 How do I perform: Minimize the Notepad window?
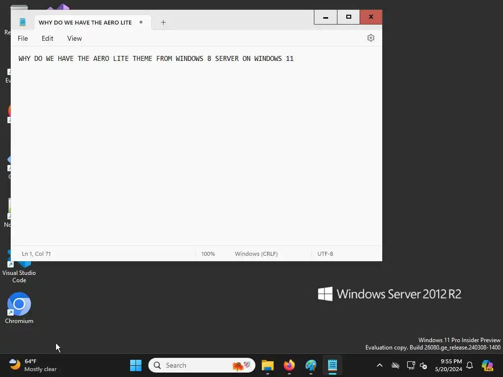(x=325, y=17)
